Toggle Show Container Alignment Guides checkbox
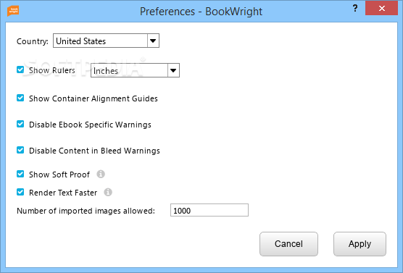Viewport: 403px width, 273px height. tap(20, 98)
